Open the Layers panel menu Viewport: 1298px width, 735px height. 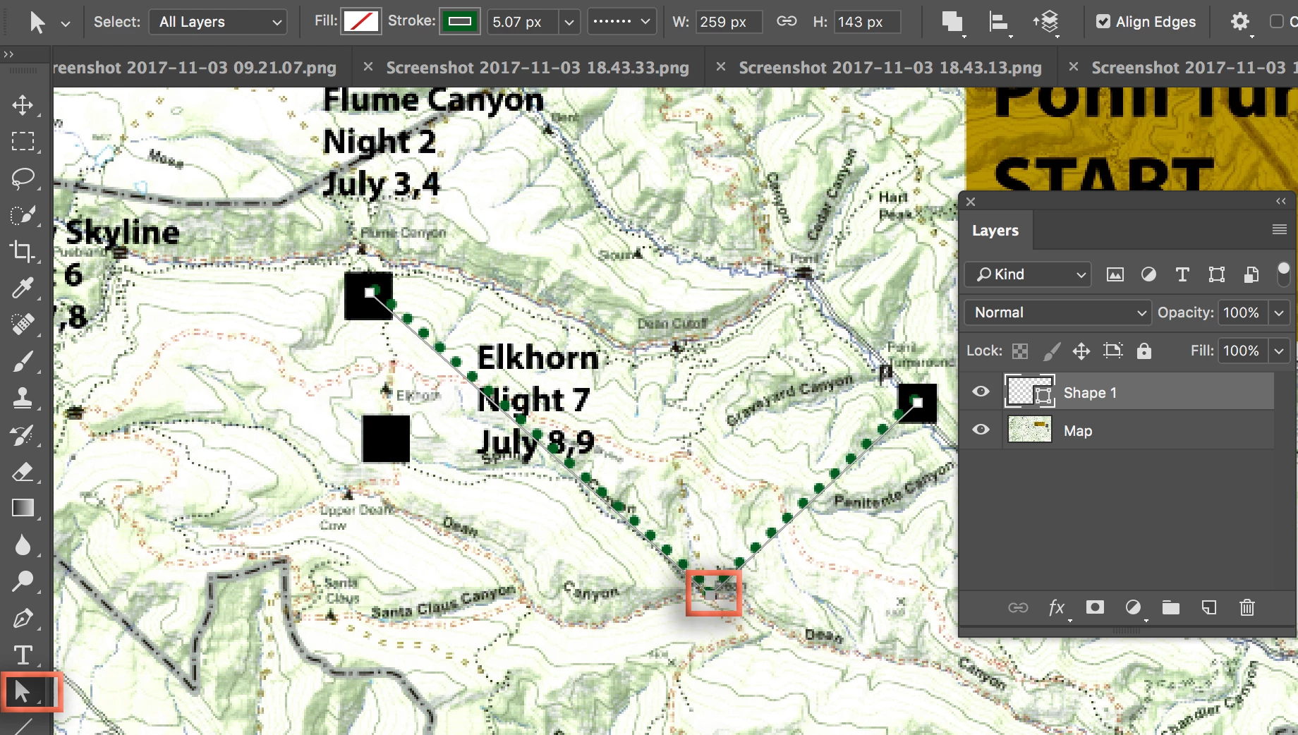(x=1279, y=229)
